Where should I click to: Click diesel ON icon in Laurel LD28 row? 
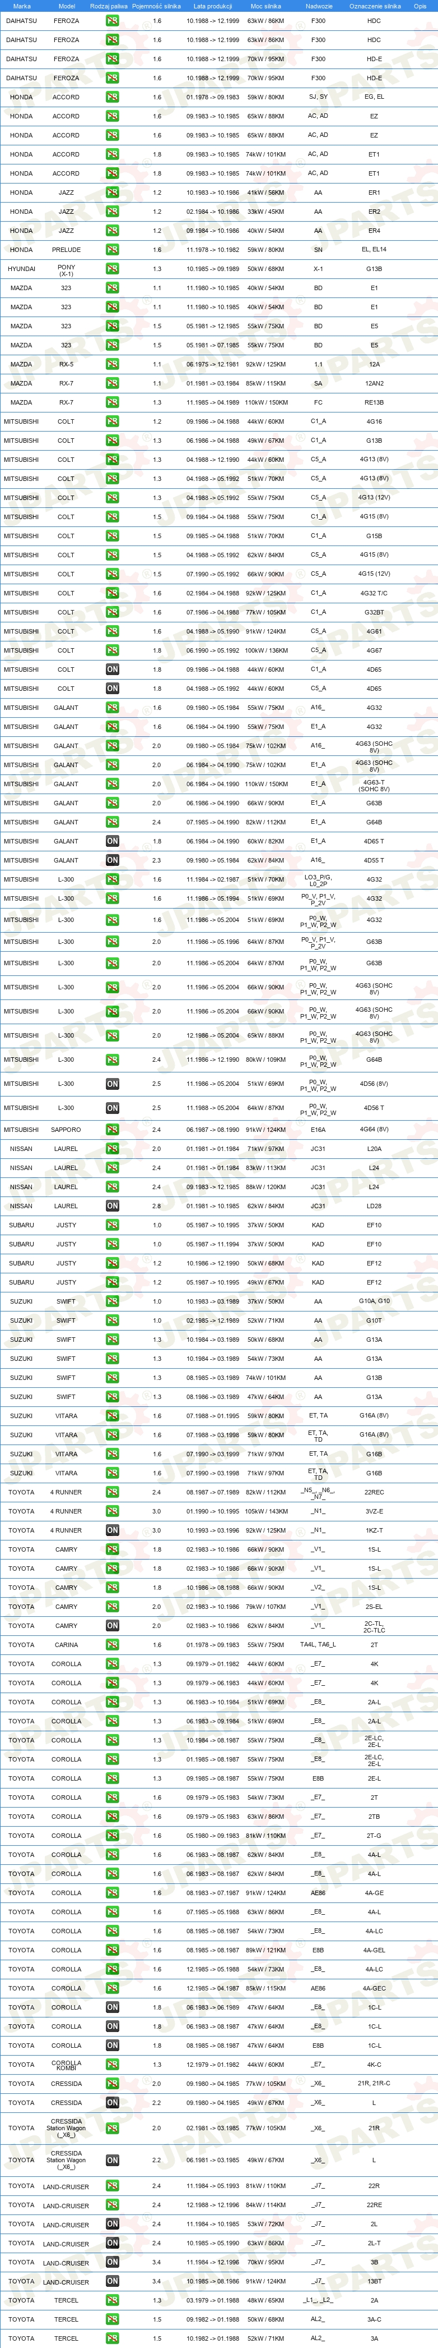pyautogui.click(x=112, y=1206)
